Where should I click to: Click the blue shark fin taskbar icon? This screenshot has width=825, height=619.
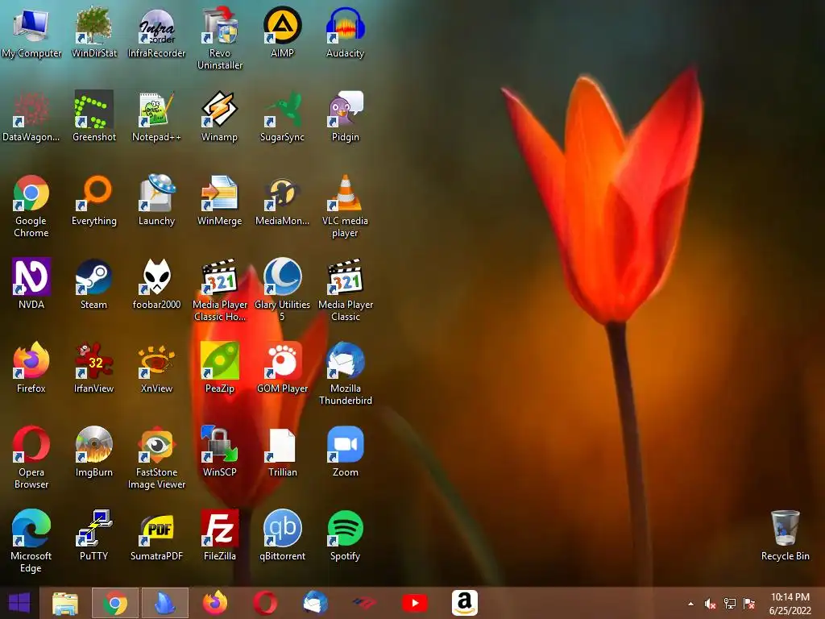pos(164,603)
